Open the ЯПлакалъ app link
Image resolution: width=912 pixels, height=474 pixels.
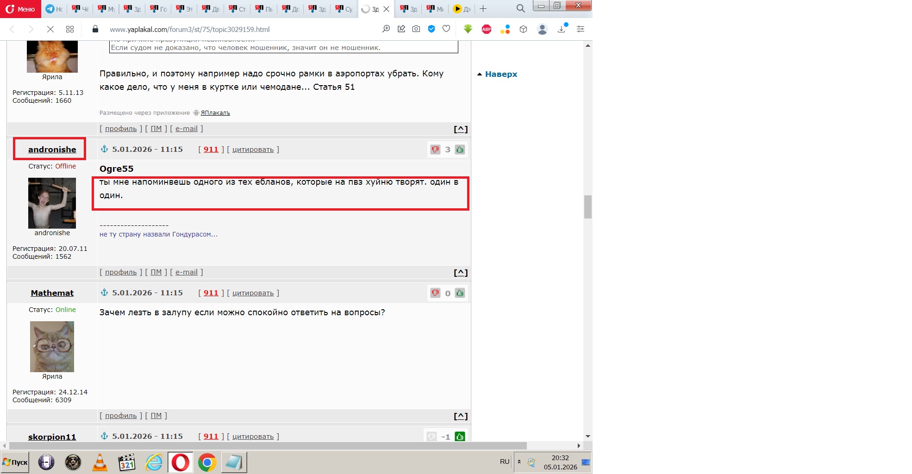click(215, 113)
